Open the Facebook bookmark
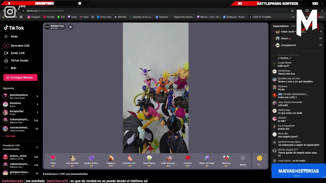 point(162,17)
